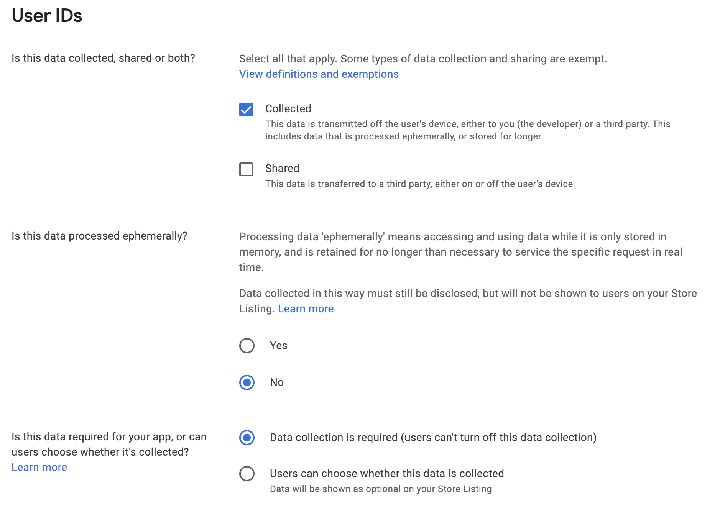The image size is (720, 525).
Task: Open 'Learn more' below the required-data question
Action: point(39,468)
